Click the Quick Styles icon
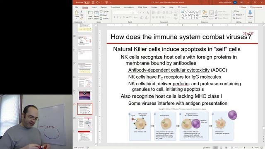265x149 pixels. click(x=211, y=15)
